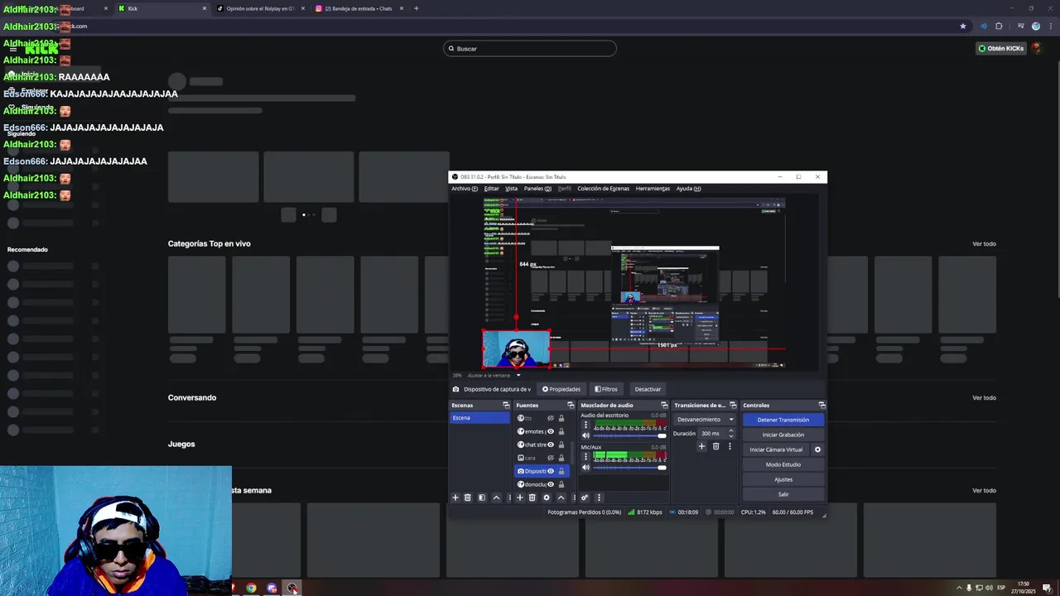
Task: Move scene up arrow in Escenas panel
Action: coord(496,497)
